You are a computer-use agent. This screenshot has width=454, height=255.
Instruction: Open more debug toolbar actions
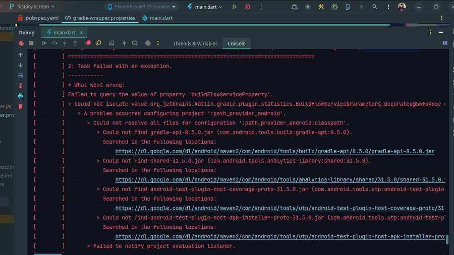(158, 43)
